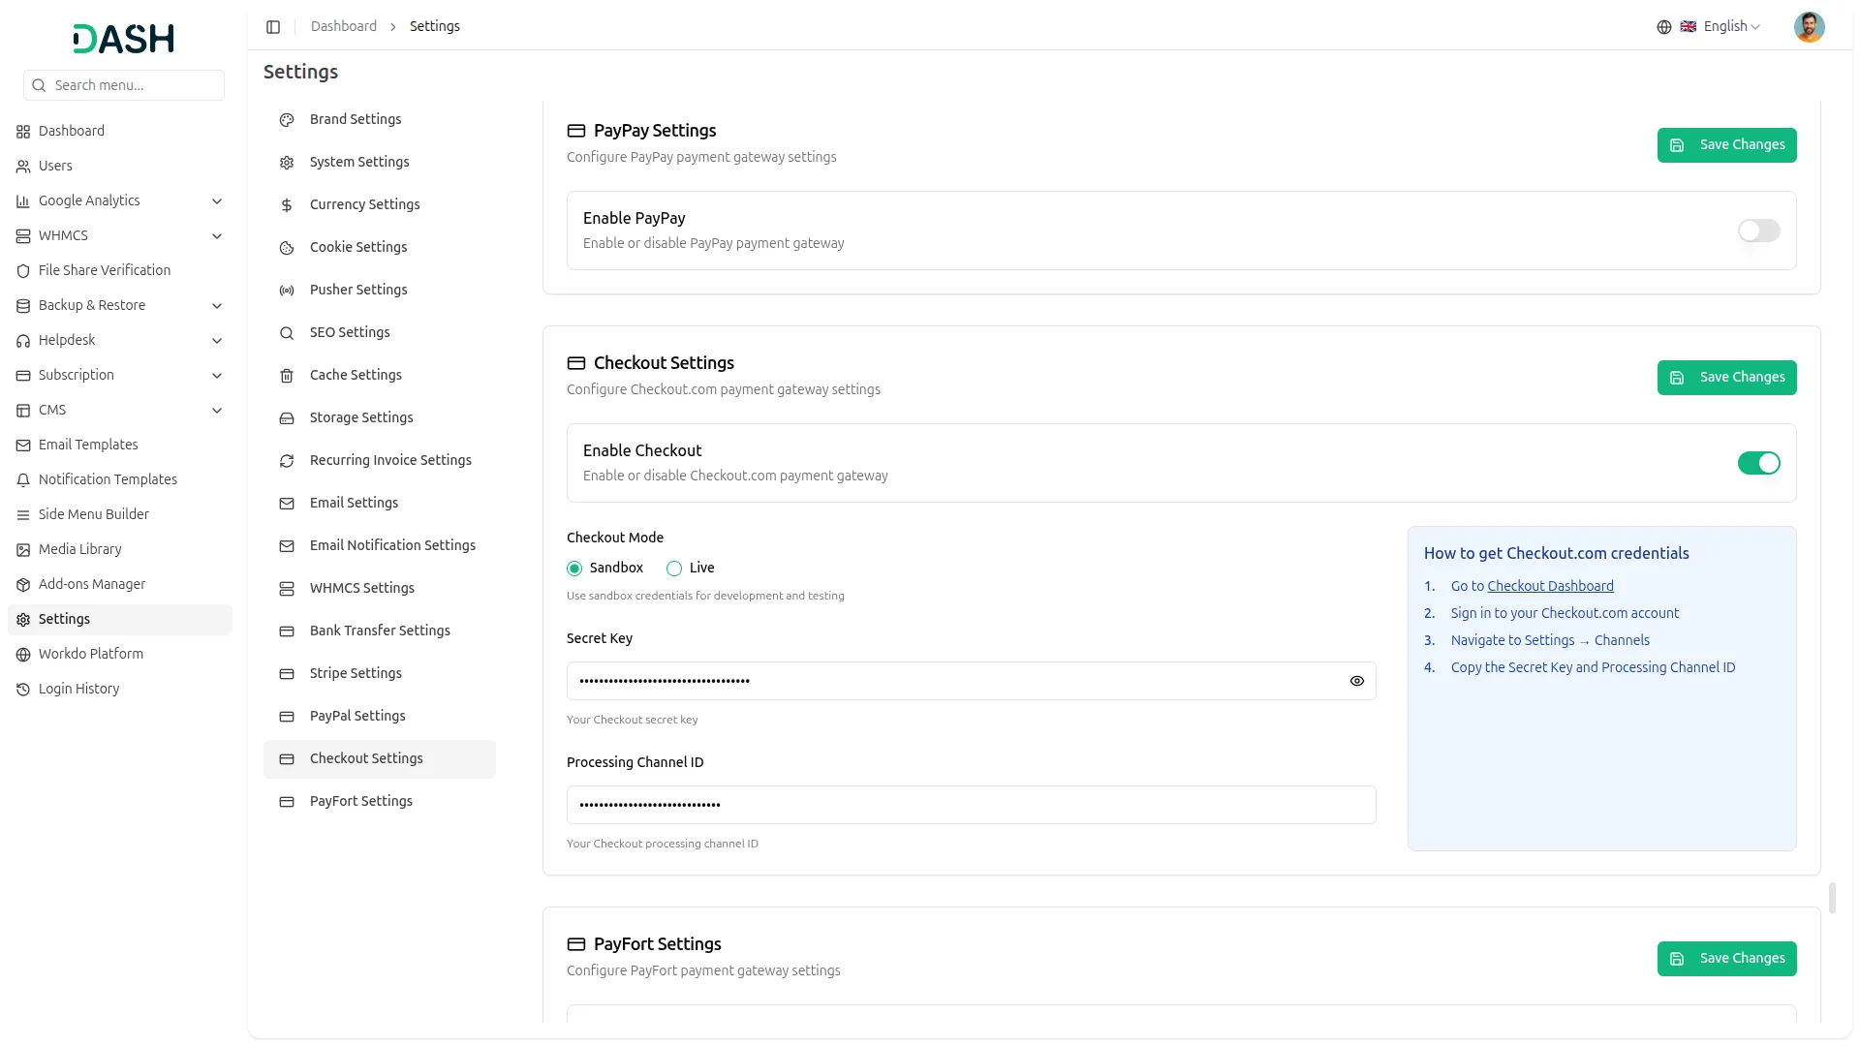
Task: Click the Currency Settings dollar icon
Action: 287,205
